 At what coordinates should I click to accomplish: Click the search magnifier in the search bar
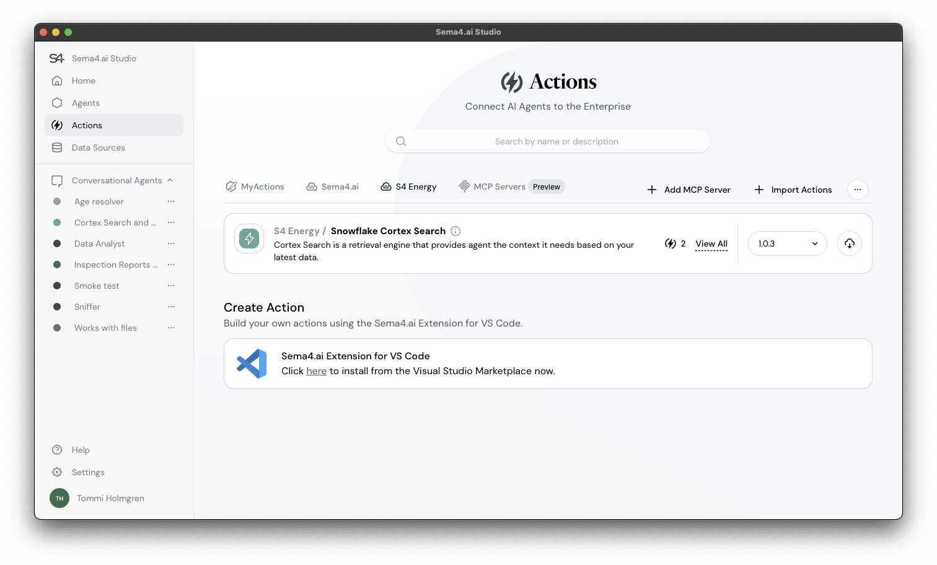400,141
